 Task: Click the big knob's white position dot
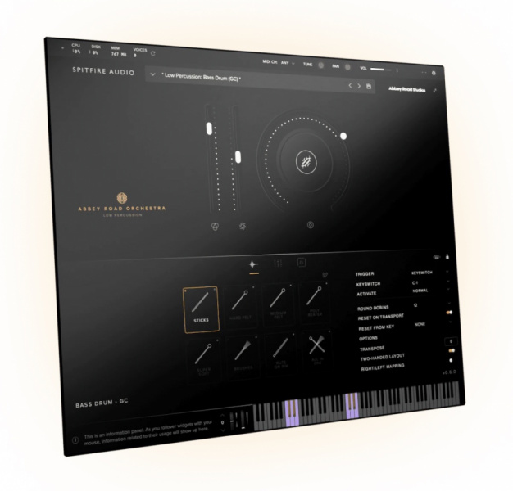[x=343, y=136]
